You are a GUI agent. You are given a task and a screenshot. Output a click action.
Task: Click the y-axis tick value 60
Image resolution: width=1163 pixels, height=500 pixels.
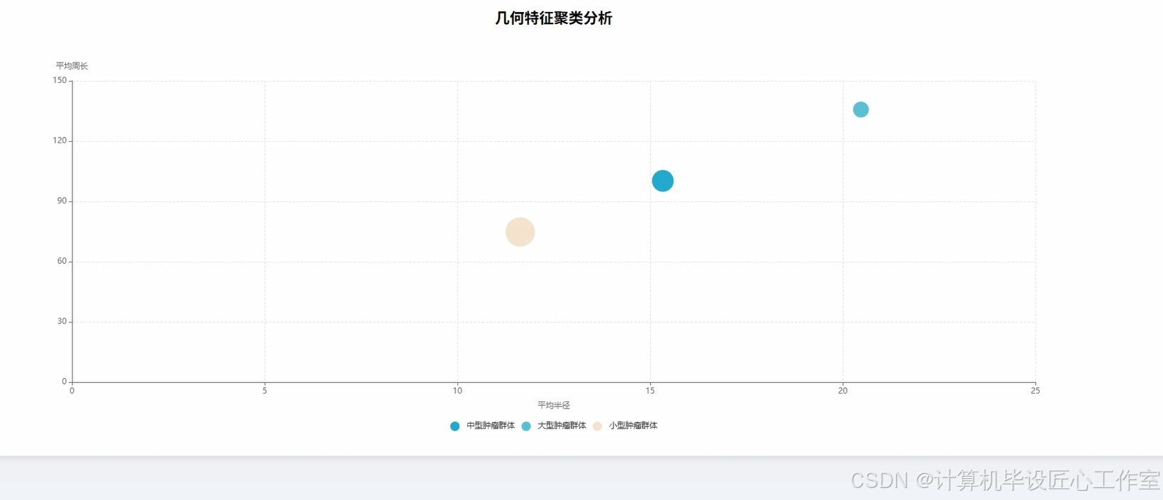point(62,261)
